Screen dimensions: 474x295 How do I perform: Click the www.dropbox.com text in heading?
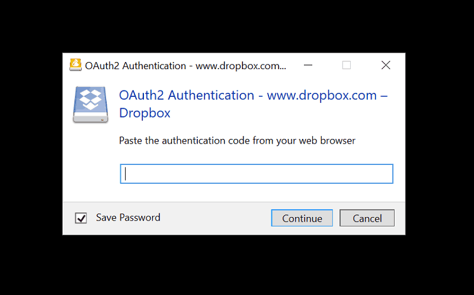(322, 95)
